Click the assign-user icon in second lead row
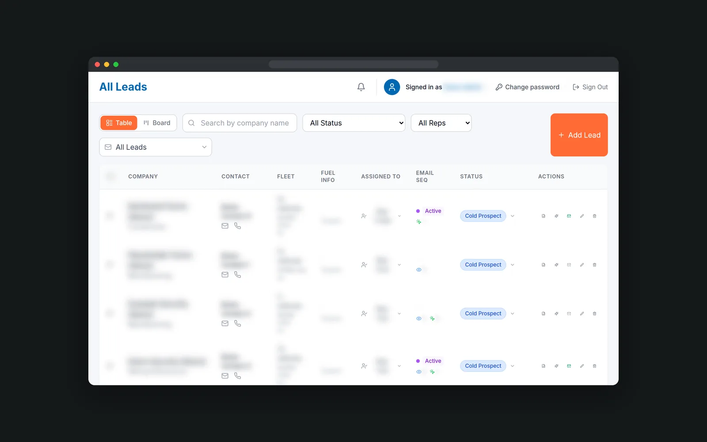Viewport: 707px width, 442px height. (364, 265)
